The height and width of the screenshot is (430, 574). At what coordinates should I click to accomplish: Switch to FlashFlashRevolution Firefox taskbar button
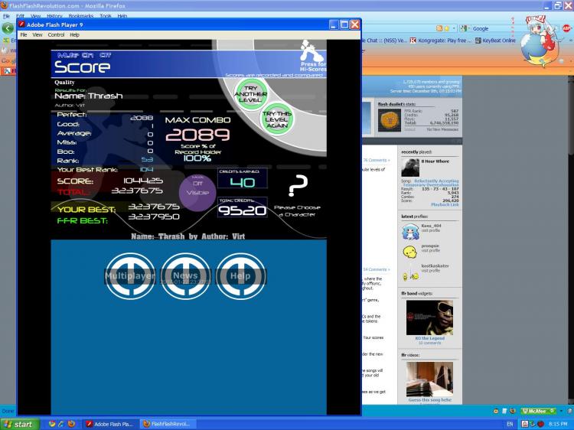168,424
